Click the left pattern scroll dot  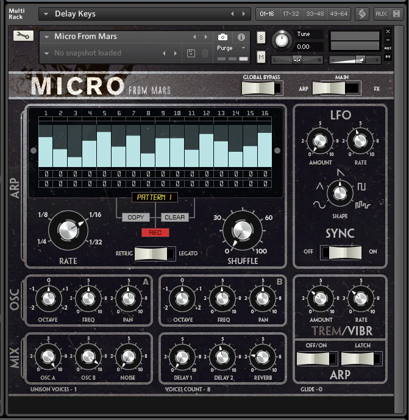point(34,151)
